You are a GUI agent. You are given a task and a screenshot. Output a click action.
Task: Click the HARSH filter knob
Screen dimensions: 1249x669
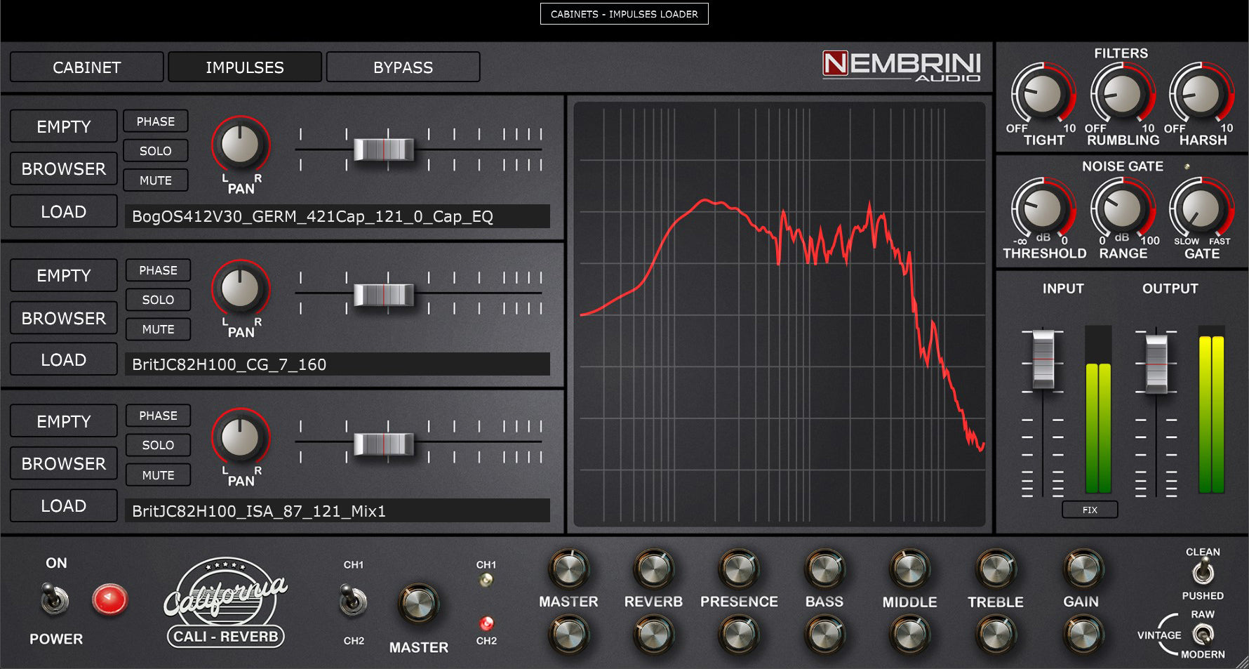[x=1201, y=95]
